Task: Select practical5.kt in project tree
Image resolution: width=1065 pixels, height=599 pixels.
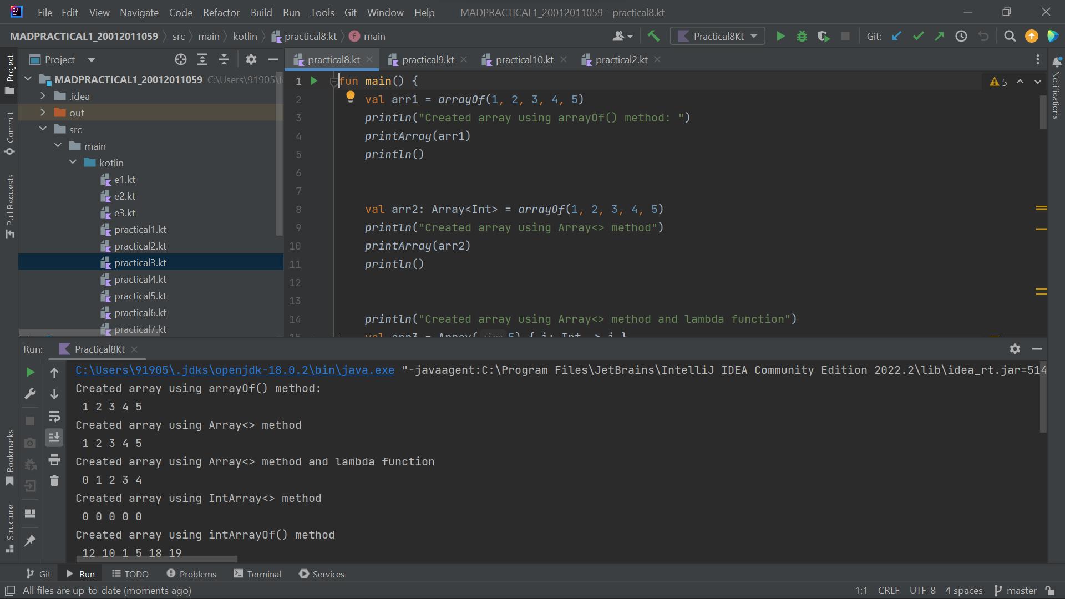Action: [140, 296]
